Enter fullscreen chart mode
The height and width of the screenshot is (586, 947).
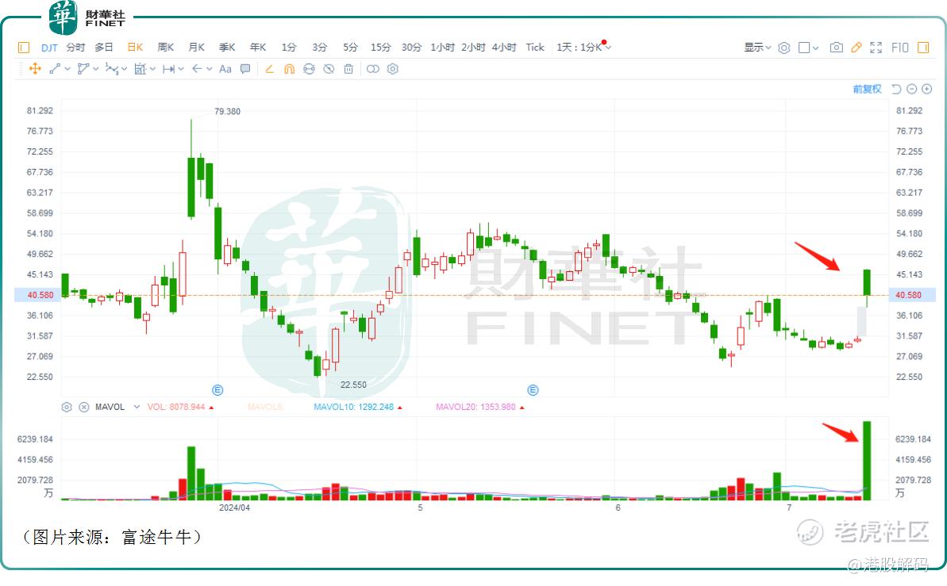pyautogui.click(x=876, y=47)
